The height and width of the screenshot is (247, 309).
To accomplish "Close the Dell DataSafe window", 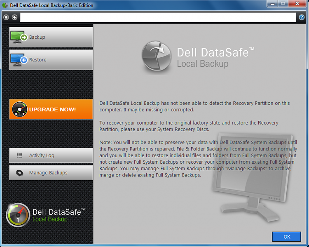I will pos(297,4).
